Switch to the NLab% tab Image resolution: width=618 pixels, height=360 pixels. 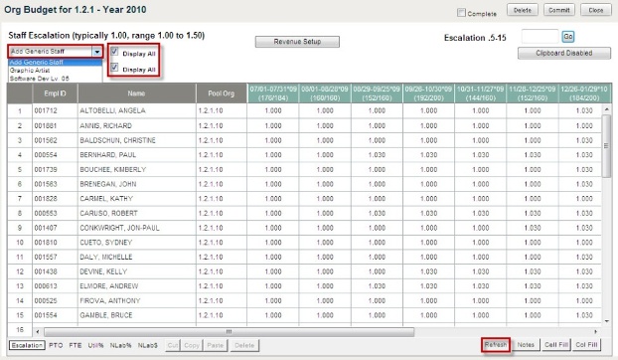tap(120, 345)
